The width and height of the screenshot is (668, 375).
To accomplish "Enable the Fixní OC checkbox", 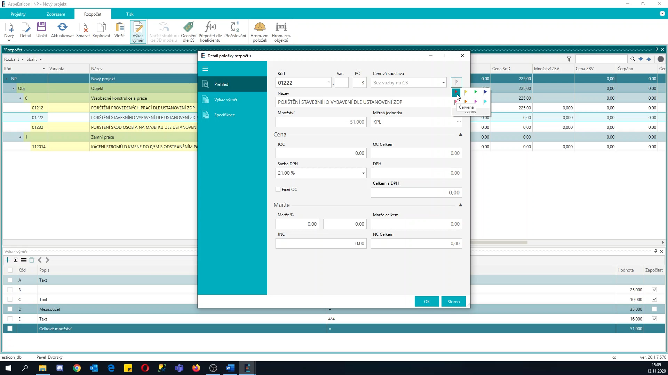I will [x=278, y=190].
